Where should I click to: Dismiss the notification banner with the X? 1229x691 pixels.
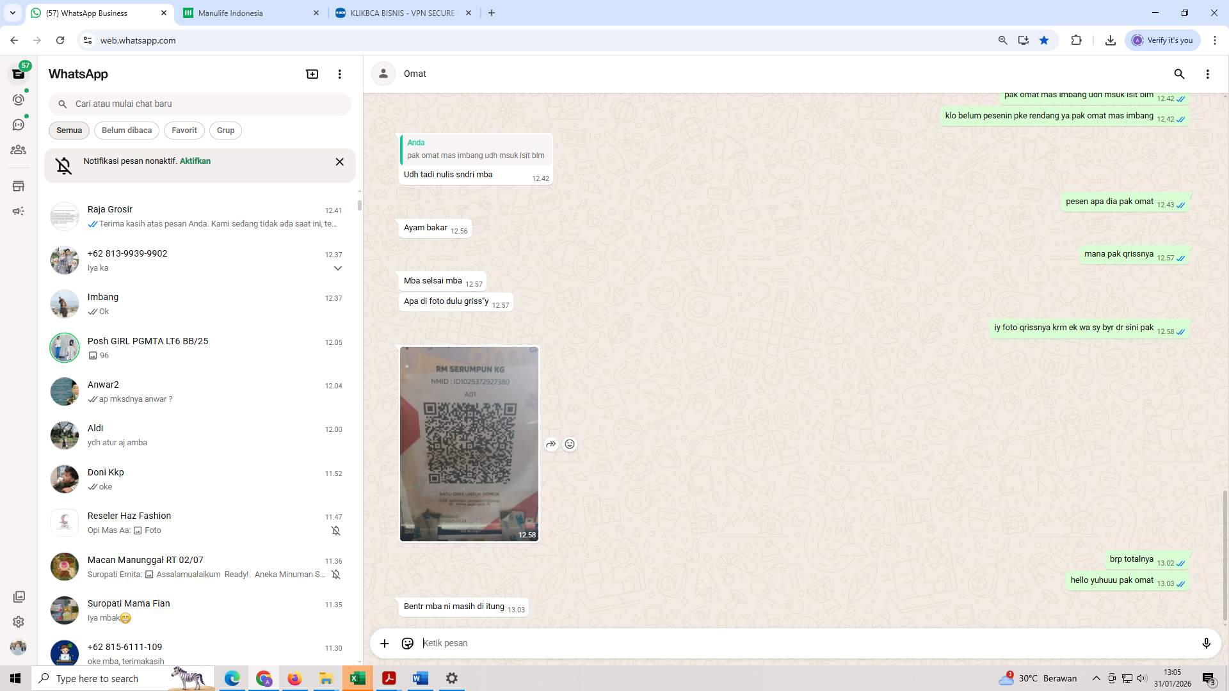[x=340, y=161]
